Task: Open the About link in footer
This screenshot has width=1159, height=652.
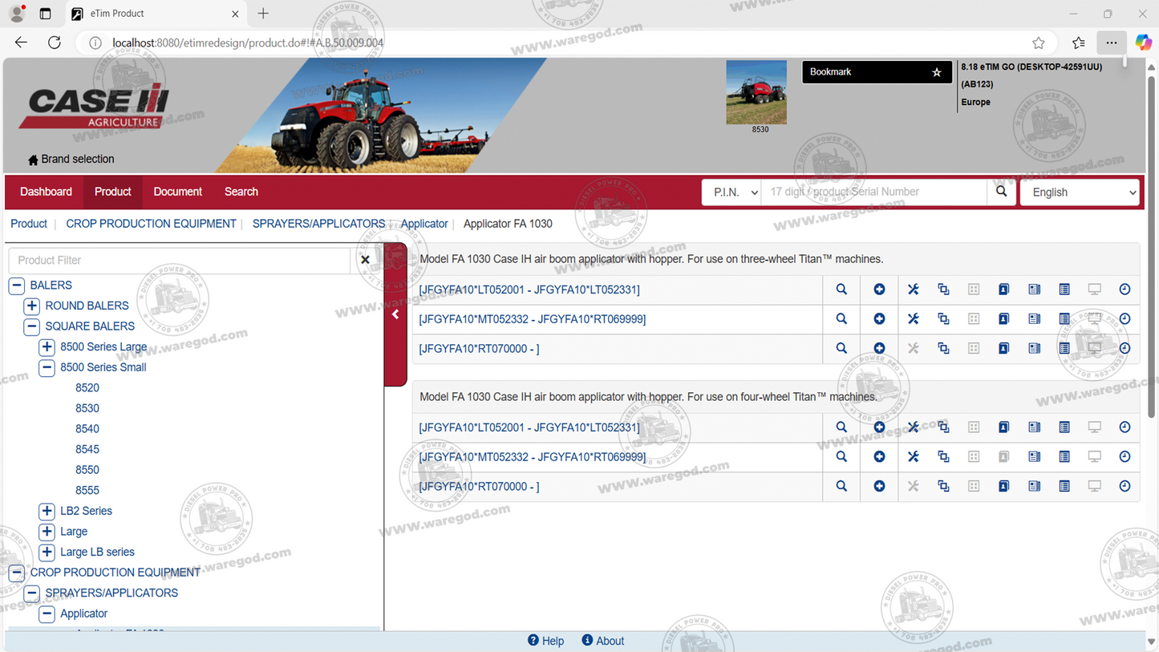Action: [x=602, y=641]
